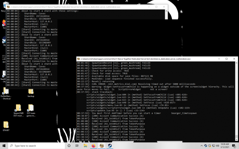This screenshot has width=239, height=149.
Task: Open the Windows Start menu
Action: click(x=4, y=146)
